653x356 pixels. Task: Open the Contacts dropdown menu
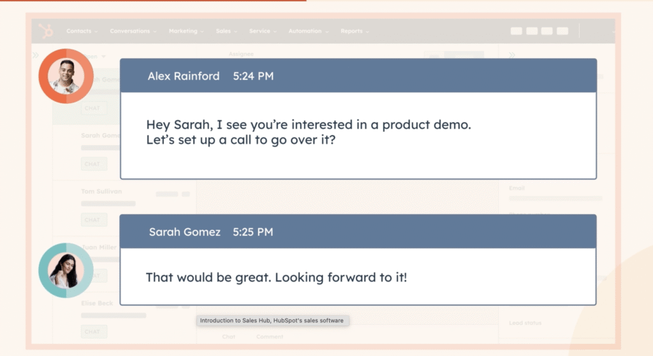tap(82, 31)
